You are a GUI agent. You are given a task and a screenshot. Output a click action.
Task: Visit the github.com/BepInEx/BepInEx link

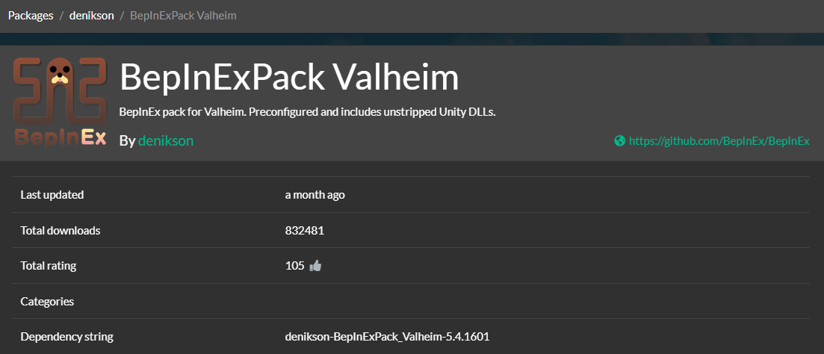click(x=719, y=140)
